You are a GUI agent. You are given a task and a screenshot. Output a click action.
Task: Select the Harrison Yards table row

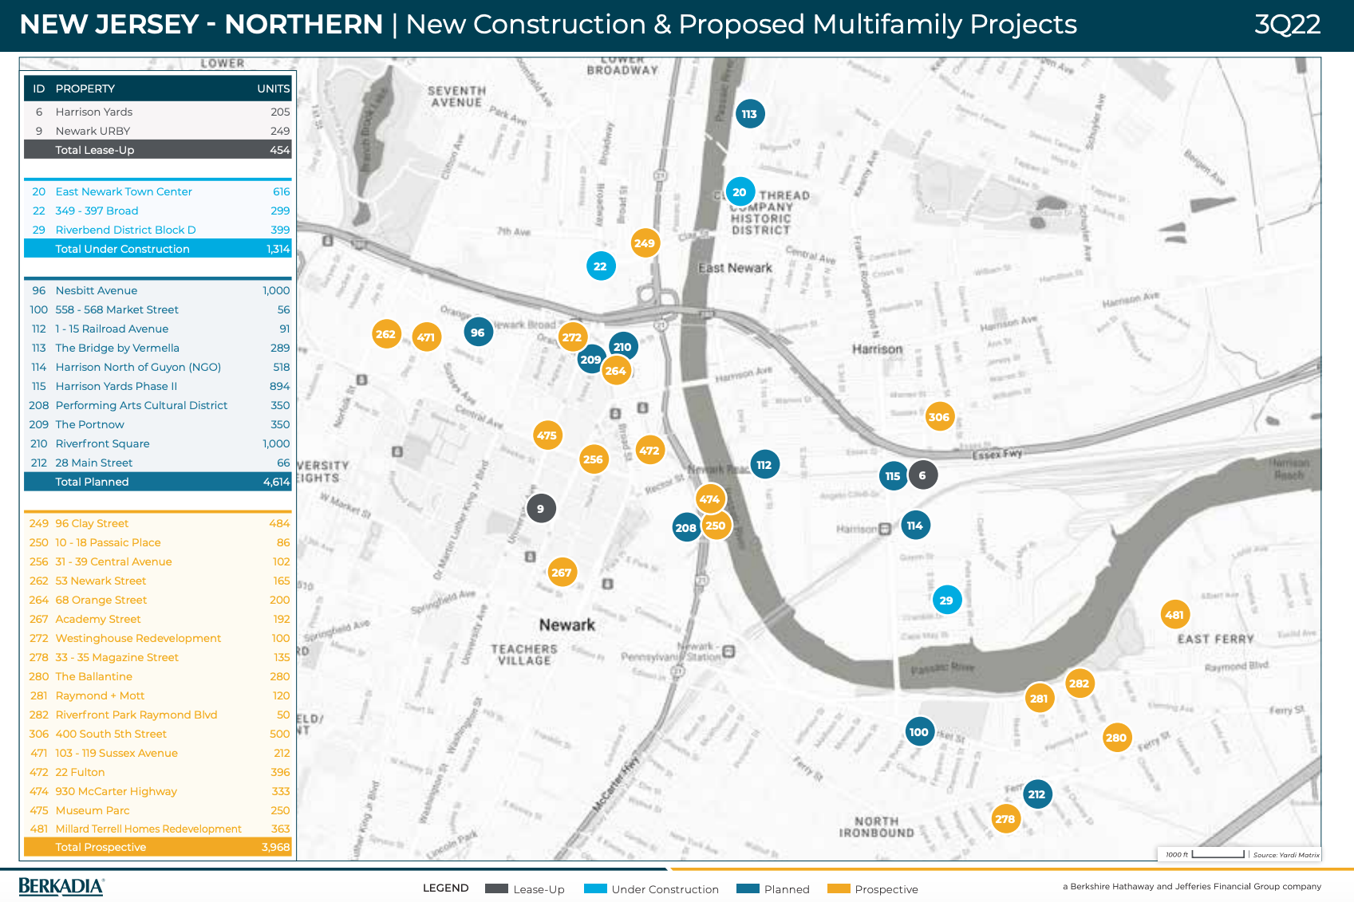[x=158, y=112]
